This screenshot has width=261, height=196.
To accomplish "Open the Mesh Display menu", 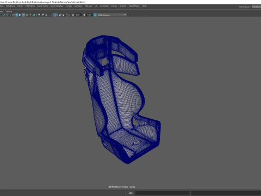I will tap(57, 6).
